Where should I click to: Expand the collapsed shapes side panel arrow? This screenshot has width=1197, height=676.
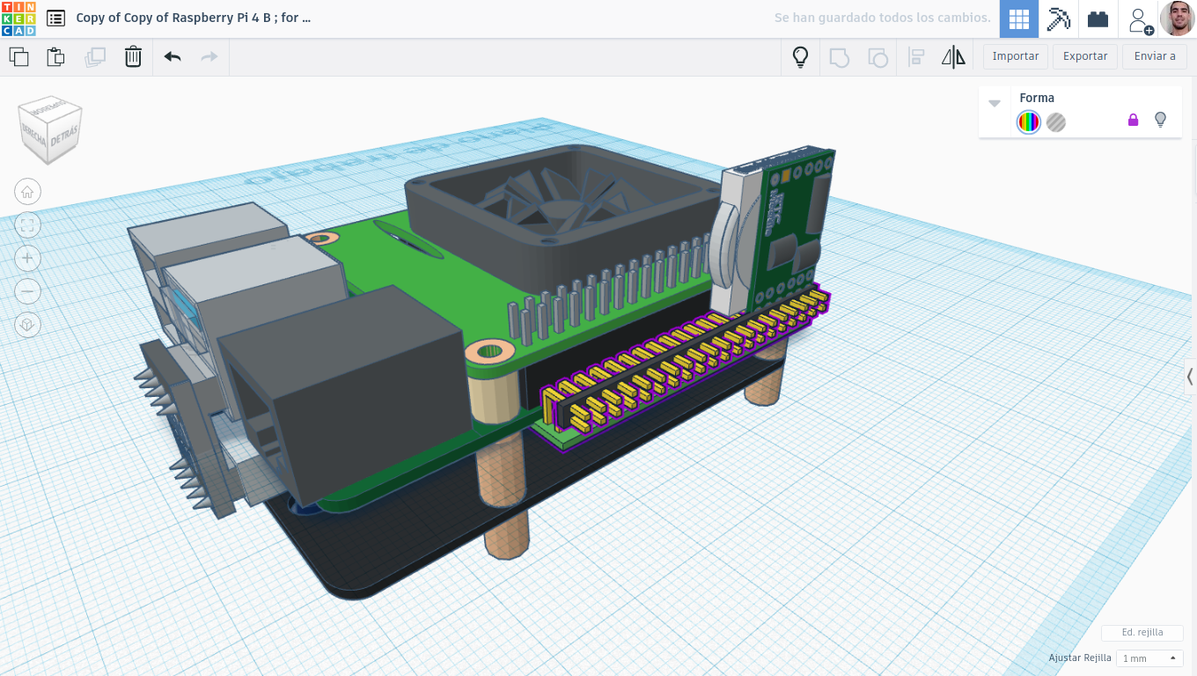[1190, 377]
